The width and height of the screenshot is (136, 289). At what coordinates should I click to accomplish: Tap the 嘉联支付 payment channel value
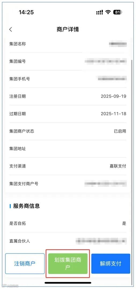pos(118,166)
